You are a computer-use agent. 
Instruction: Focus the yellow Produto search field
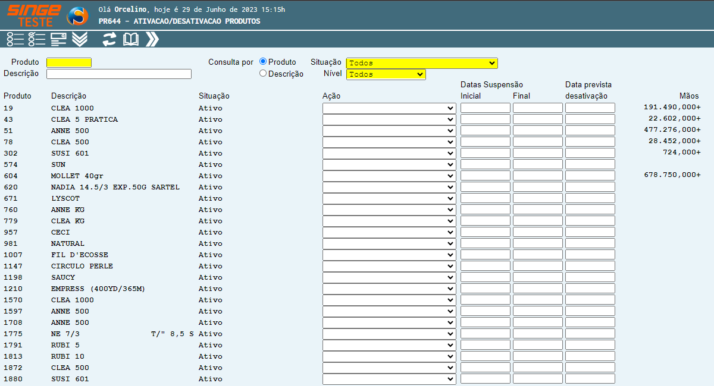(69, 62)
